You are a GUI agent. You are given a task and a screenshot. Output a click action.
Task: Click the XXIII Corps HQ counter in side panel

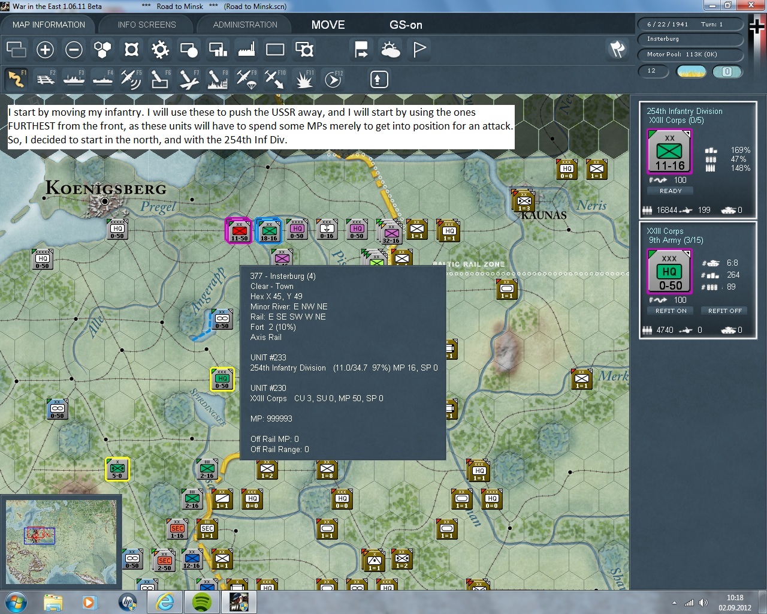tap(669, 271)
